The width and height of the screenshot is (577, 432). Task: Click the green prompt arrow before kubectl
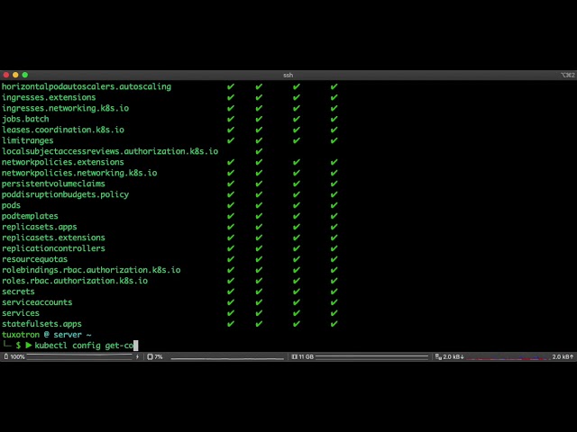point(28,346)
